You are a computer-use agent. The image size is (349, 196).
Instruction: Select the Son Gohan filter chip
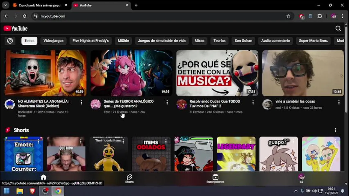tap(243, 41)
